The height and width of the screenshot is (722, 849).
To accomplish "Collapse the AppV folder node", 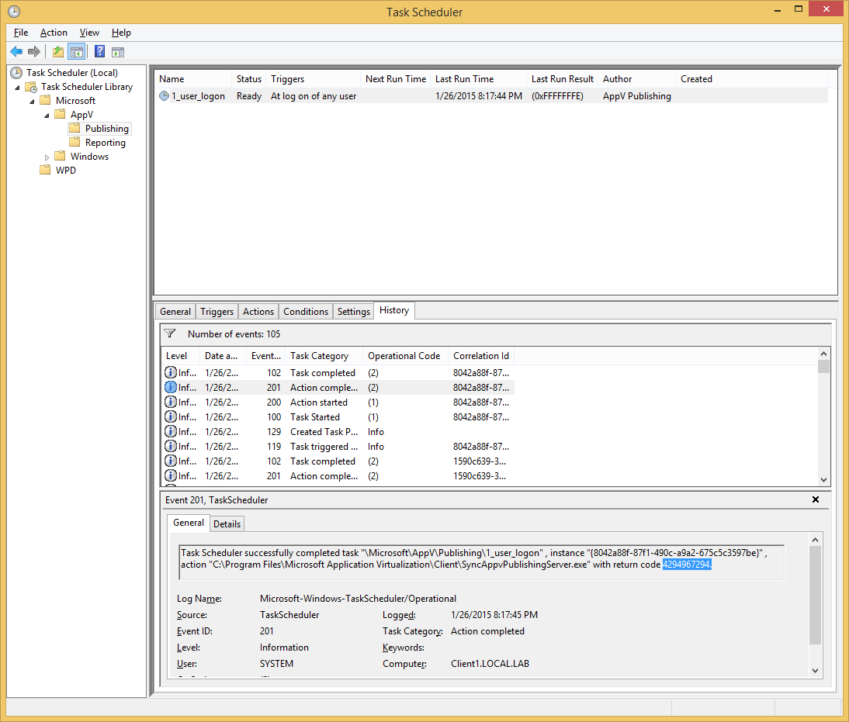I will [47, 116].
